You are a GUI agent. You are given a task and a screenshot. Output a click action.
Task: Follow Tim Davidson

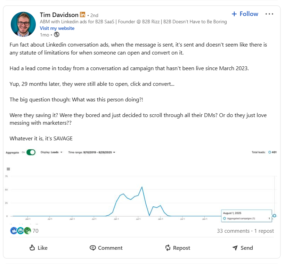tap(245, 14)
